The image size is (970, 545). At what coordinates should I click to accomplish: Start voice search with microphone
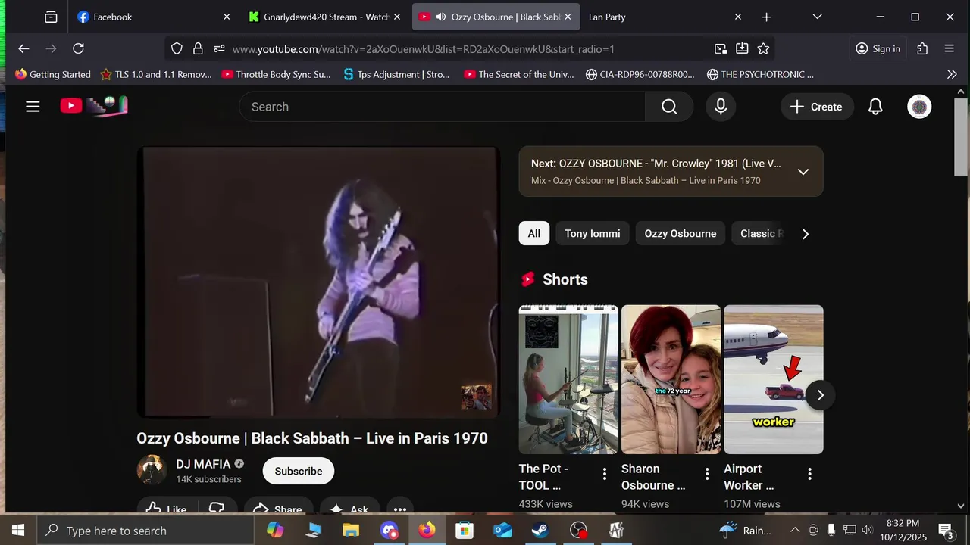[721, 107]
